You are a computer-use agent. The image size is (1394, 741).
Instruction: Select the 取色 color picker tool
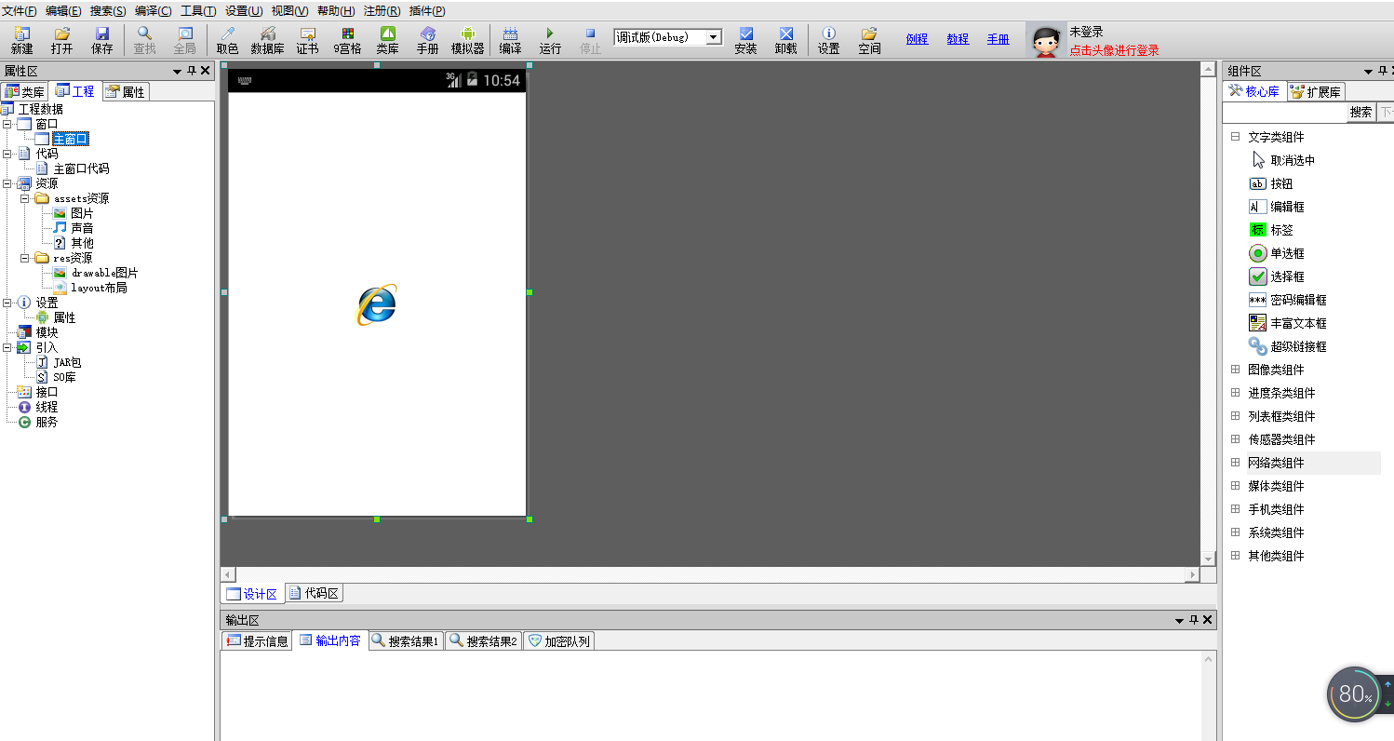tap(227, 40)
